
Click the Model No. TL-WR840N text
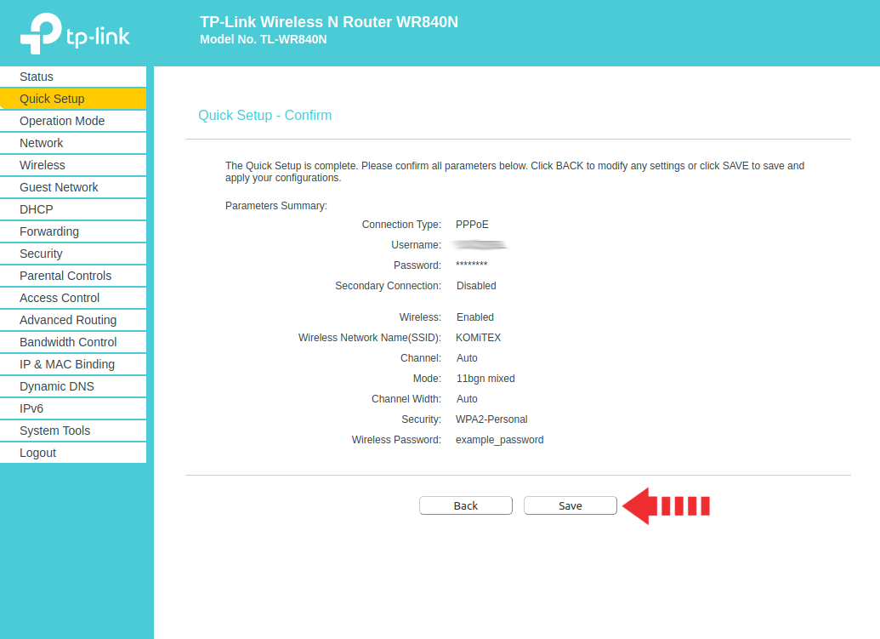click(264, 40)
